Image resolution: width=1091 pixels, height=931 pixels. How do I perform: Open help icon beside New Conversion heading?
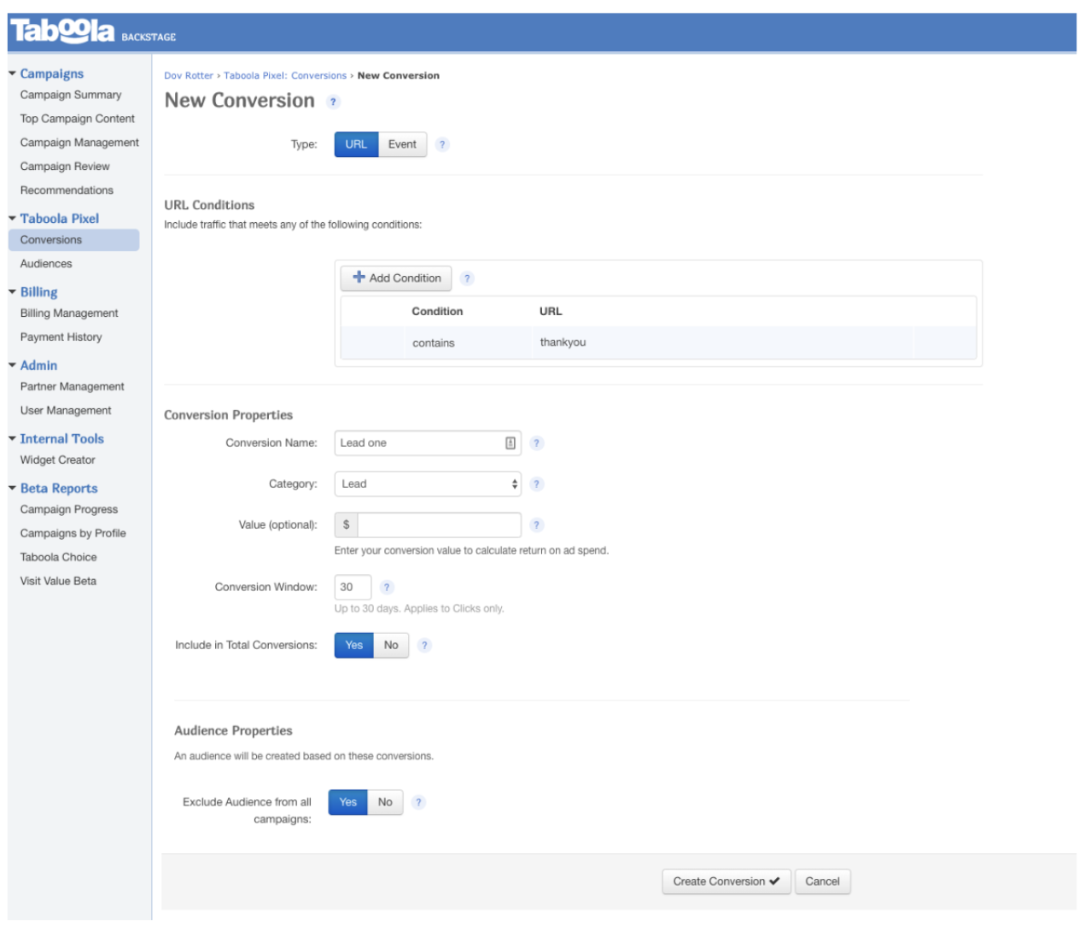(334, 102)
